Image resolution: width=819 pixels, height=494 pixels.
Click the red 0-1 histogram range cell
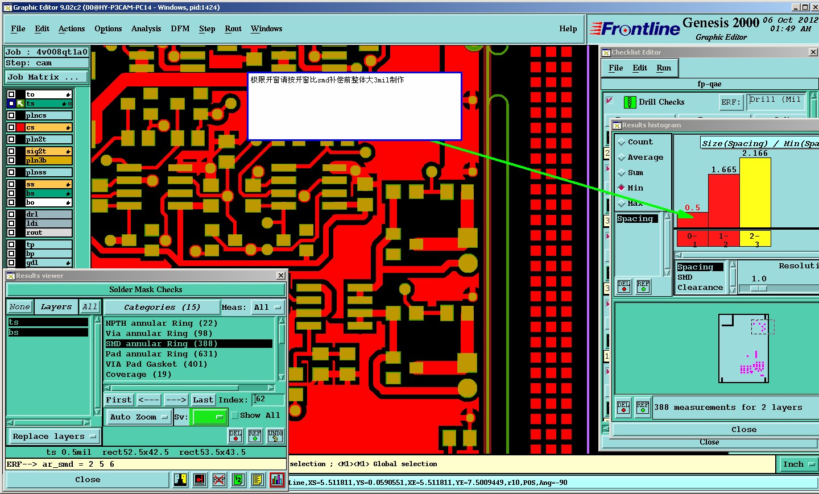coord(692,239)
